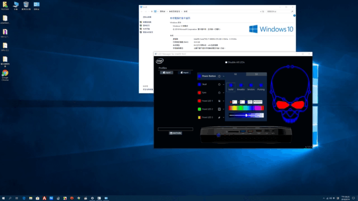Click the Add Profile button
This screenshot has height=201, width=358.
click(175, 133)
